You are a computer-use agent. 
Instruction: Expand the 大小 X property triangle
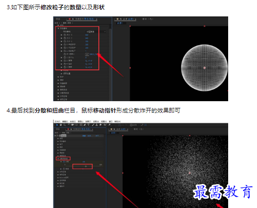(61, 35)
